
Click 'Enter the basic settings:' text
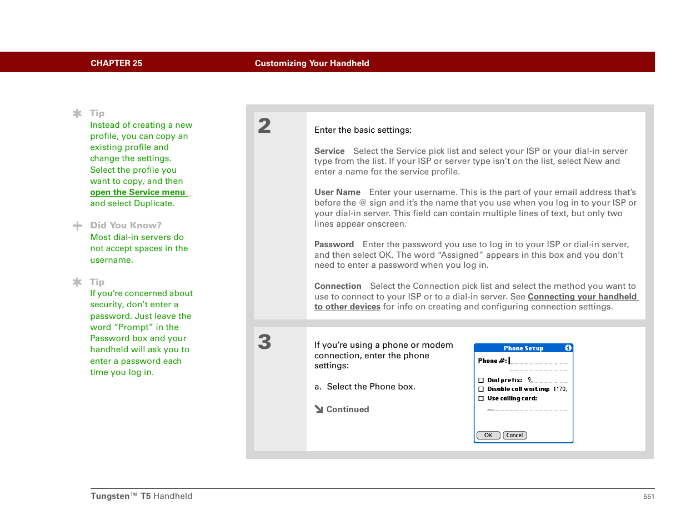[363, 130]
